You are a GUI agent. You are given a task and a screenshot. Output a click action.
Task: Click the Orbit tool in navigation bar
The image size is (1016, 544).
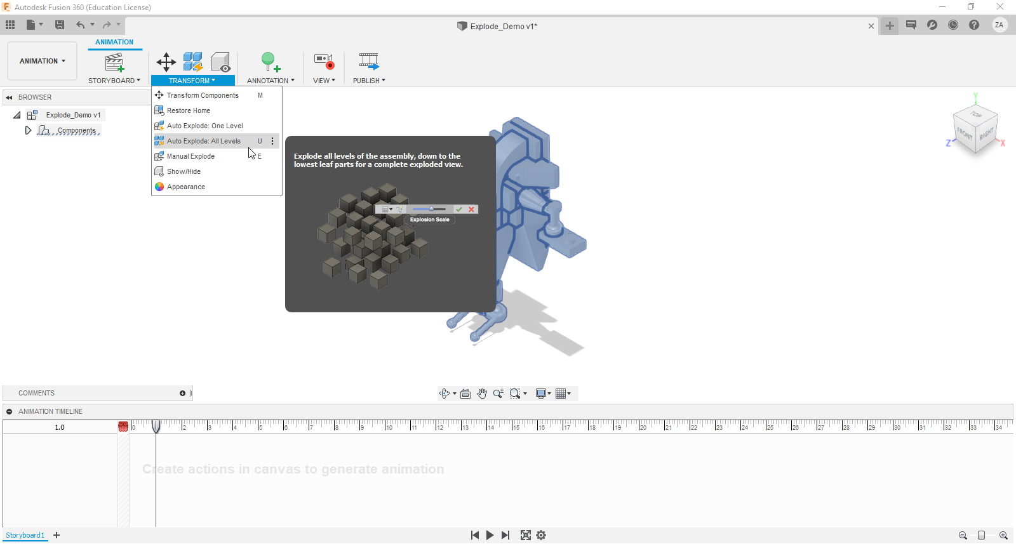pos(444,394)
